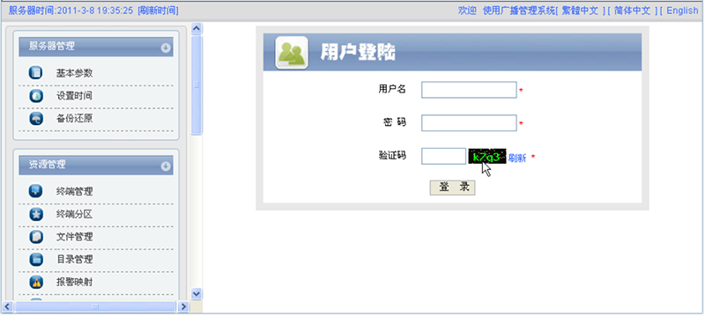Viewport: 705px width, 317px height.
Task: Click the 服务器管理 panel header
Action: (x=96, y=47)
